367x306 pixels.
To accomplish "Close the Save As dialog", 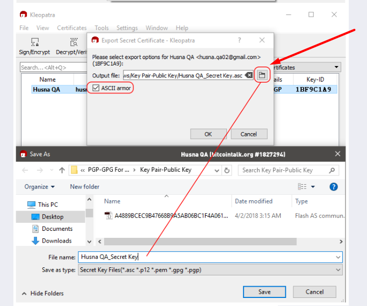I will click(x=337, y=154).
